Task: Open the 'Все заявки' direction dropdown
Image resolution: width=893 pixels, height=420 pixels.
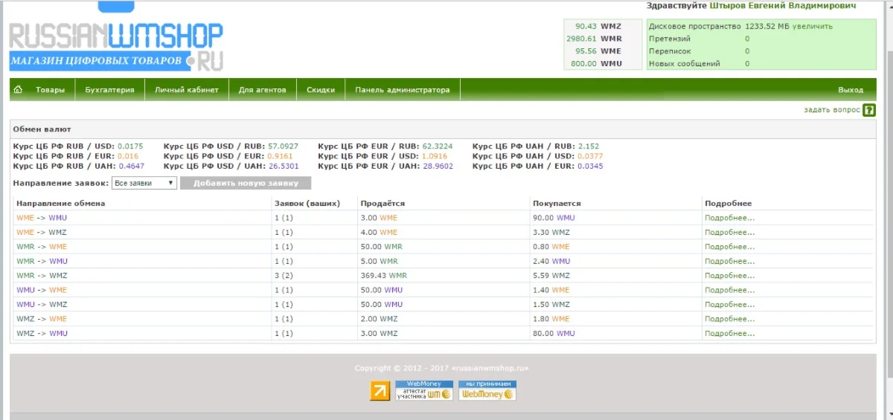Action: pyautogui.click(x=144, y=183)
